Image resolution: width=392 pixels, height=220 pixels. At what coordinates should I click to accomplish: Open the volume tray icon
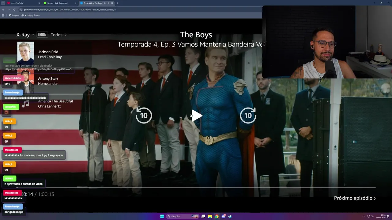(x=372, y=216)
